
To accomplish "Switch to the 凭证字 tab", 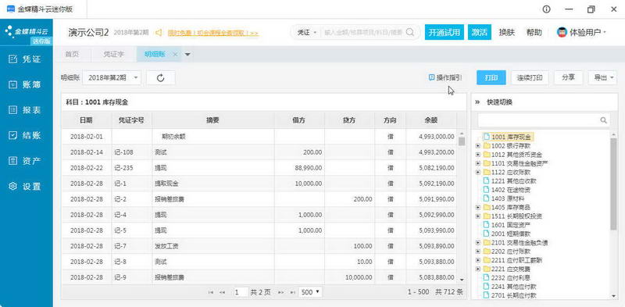I will pyautogui.click(x=113, y=55).
